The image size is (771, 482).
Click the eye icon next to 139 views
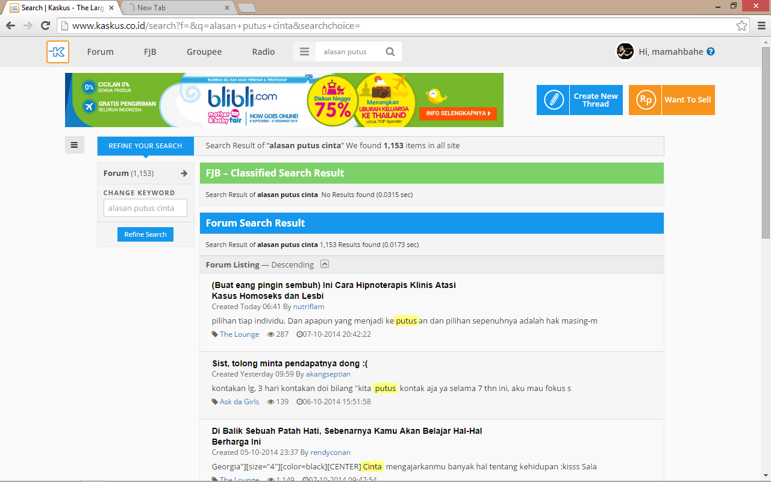[271, 402]
